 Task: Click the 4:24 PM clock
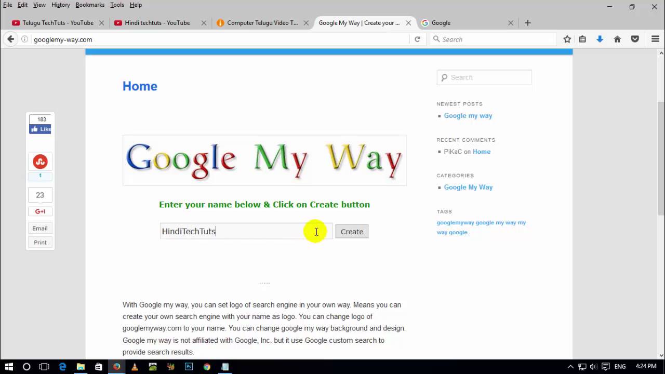click(646, 367)
